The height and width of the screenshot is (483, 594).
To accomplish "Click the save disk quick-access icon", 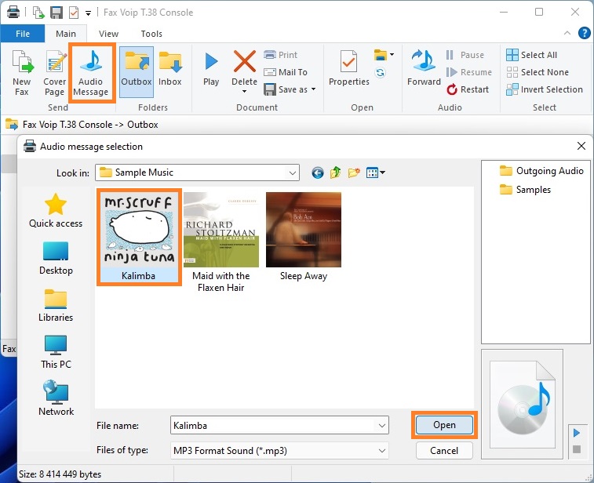I will (56, 13).
